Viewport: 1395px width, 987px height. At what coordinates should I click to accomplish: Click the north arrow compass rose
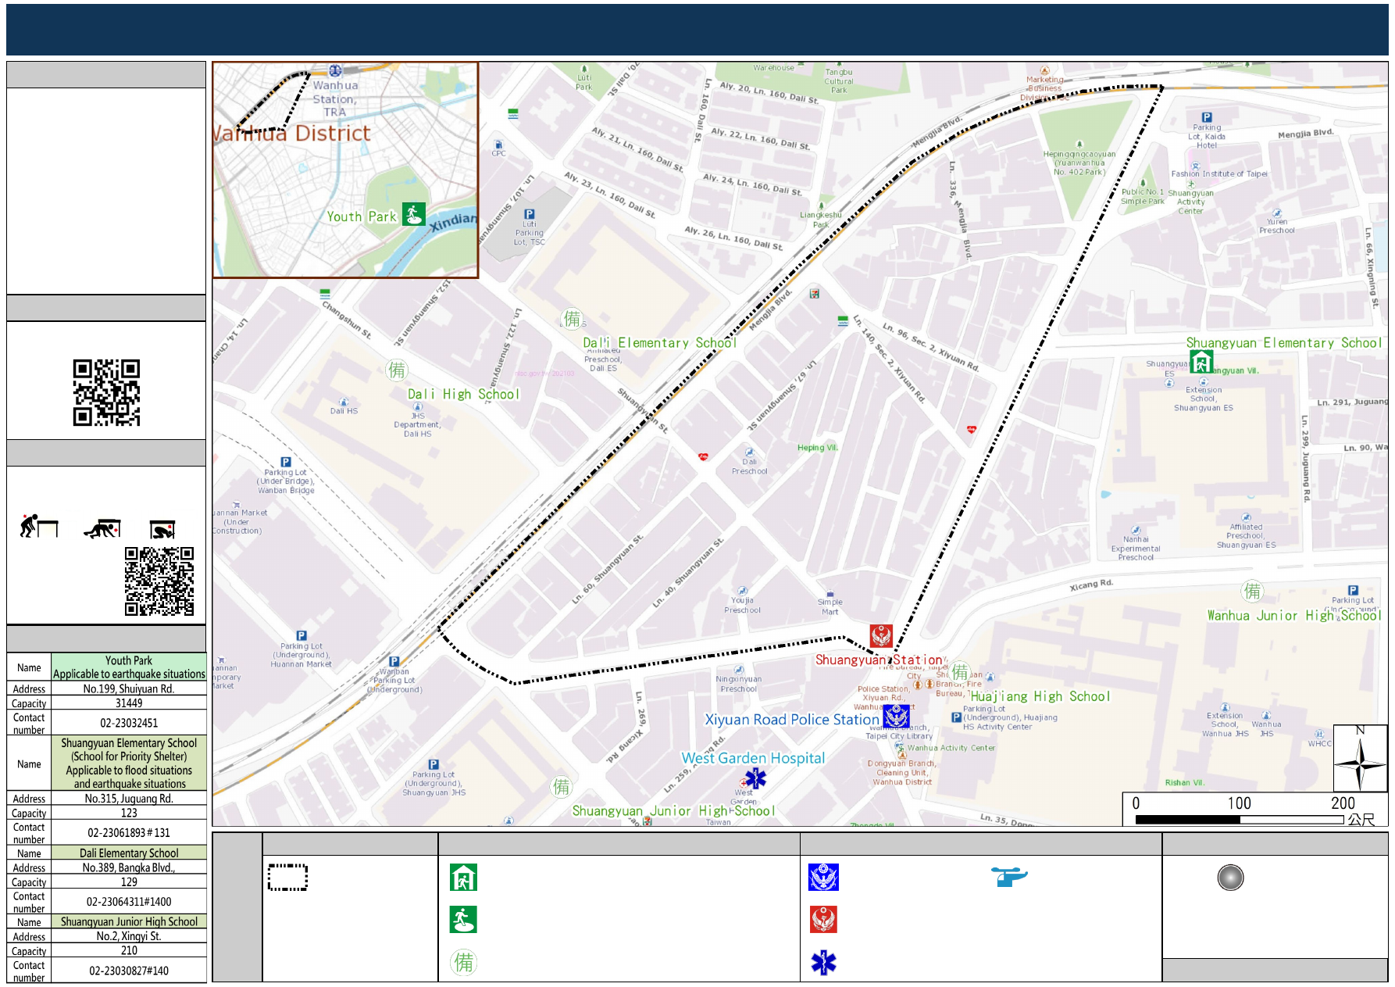pyautogui.click(x=1360, y=758)
